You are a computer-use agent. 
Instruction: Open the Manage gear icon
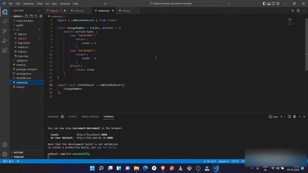pos(5,154)
